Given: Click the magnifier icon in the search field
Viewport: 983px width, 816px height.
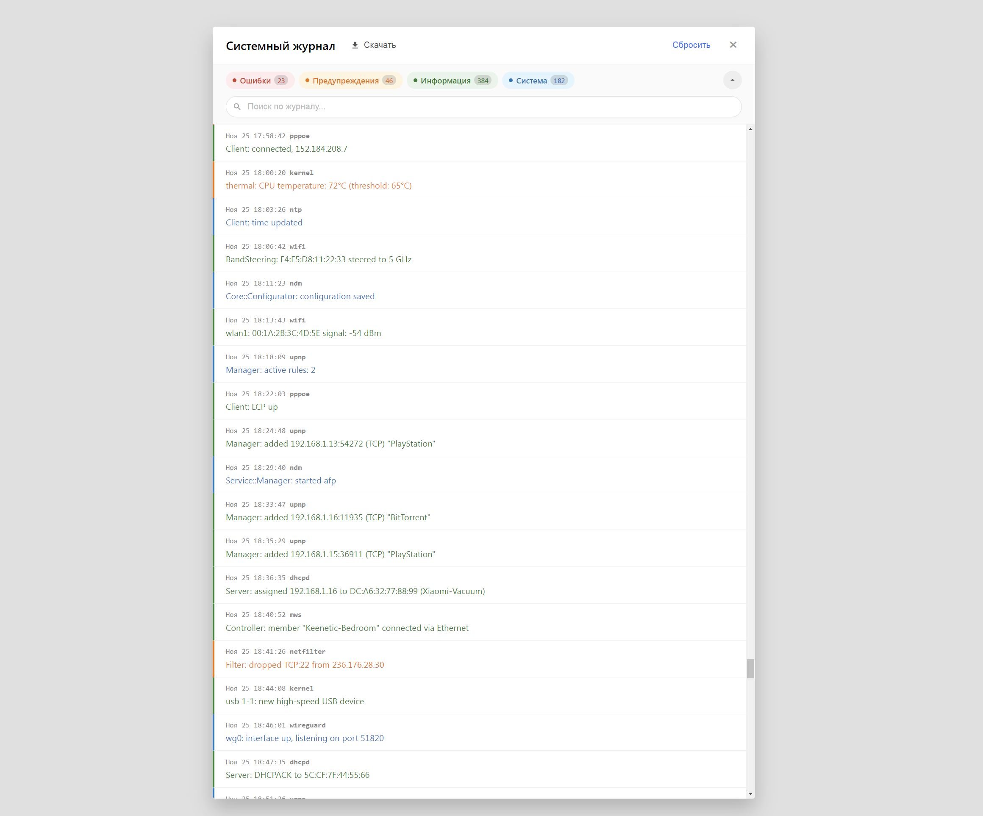Looking at the screenshot, I should pyautogui.click(x=237, y=107).
